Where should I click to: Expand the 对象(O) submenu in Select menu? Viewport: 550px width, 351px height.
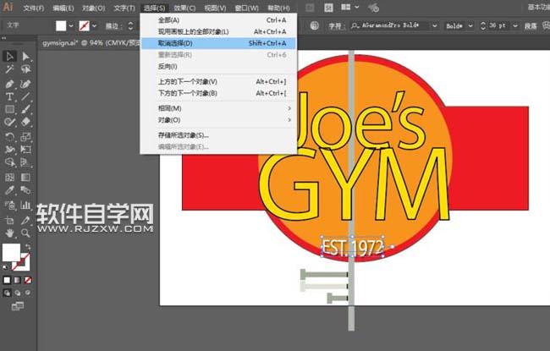218,120
